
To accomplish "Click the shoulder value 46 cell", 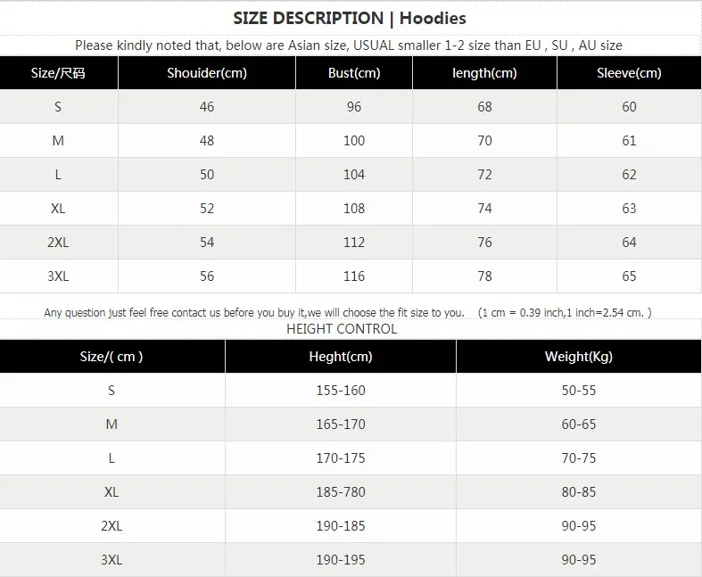I will coord(207,107).
